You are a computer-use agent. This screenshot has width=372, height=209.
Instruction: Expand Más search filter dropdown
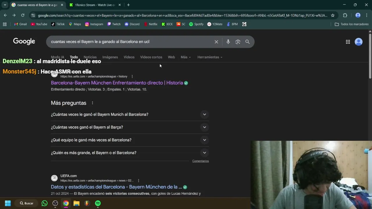click(x=186, y=57)
